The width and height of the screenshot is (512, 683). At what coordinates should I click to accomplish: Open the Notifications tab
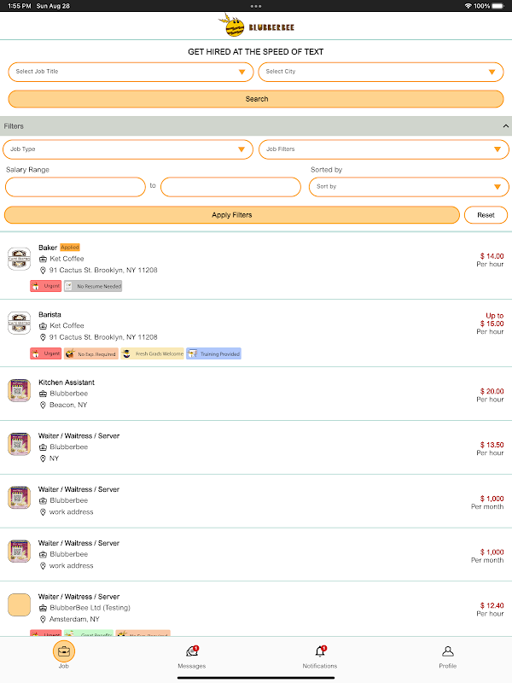coord(320,657)
